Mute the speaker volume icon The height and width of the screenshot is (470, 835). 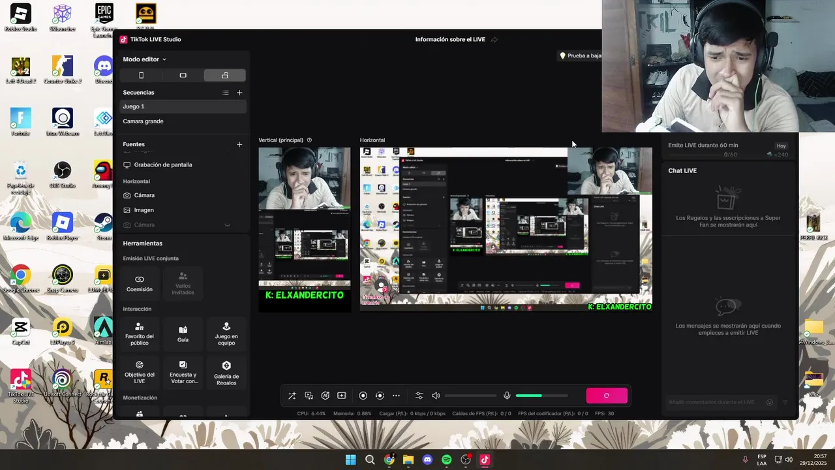[x=436, y=396]
